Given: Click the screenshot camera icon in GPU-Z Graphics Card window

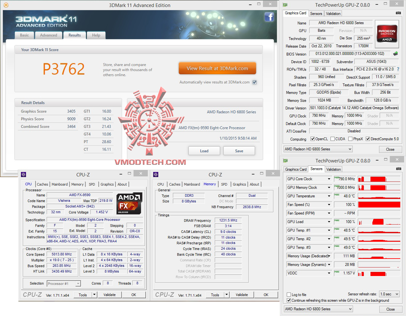Looking at the screenshot, I should [x=398, y=13].
